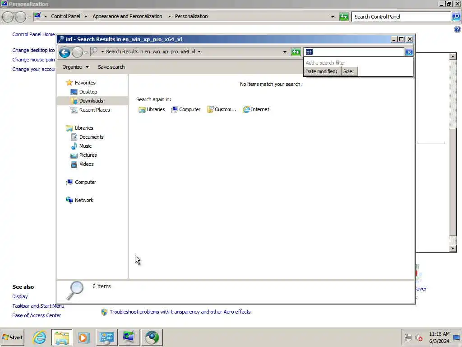462x347 pixels.
Task: Clear the 'inf' search box
Action: 409,52
